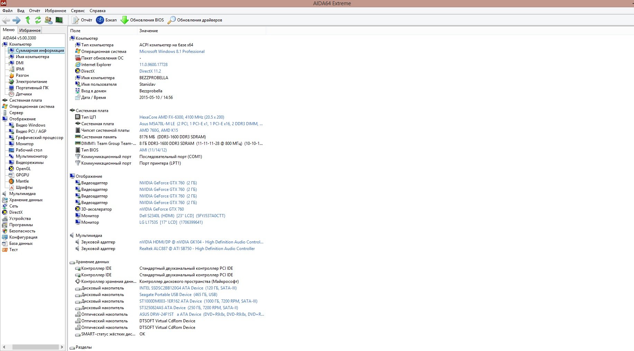Select Портативный ПК tree item
This screenshot has height=351, width=634.
32,88
